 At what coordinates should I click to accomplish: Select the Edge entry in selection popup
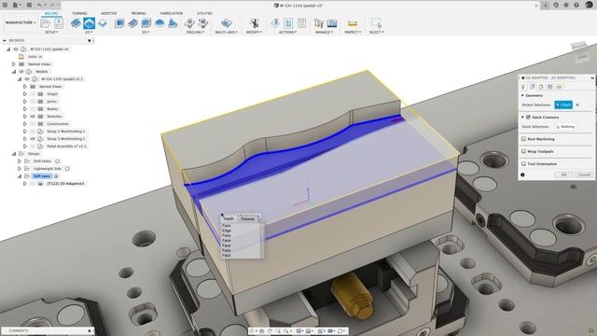pyautogui.click(x=227, y=231)
